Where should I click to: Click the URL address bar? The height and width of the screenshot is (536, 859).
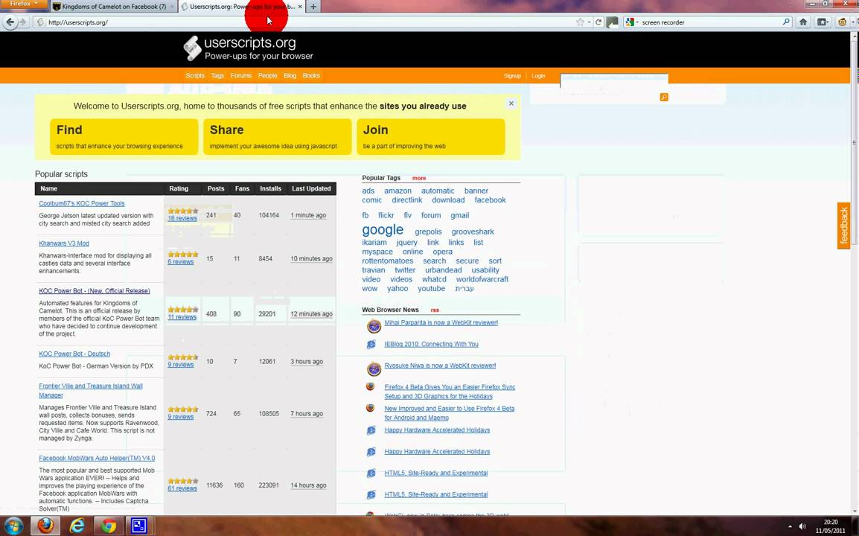click(310, 22)
